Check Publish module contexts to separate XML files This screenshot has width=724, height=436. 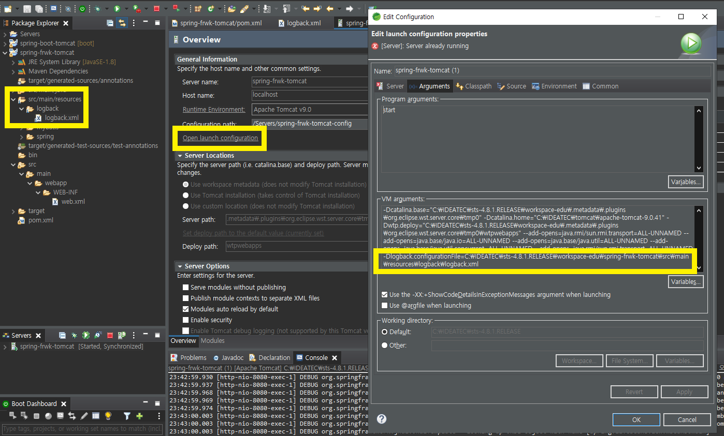pos(185,298)
